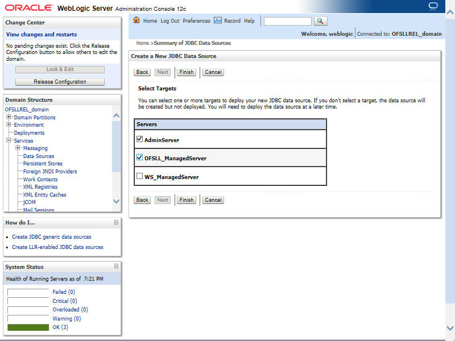Image resolution: width=455 pixels, height=341 pixels.
Task: Collapse the System Status panel
Action: (x=116, y=266)
